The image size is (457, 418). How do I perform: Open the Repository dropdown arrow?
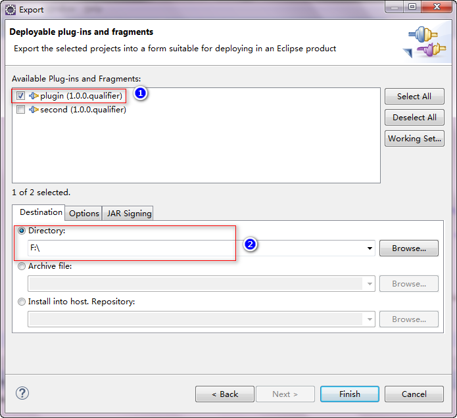pos(370,319)
